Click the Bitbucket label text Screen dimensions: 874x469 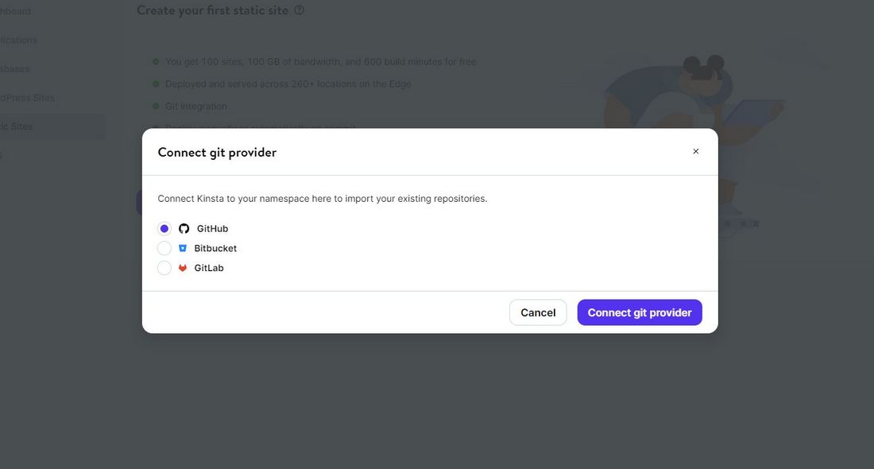click(215, 248)
